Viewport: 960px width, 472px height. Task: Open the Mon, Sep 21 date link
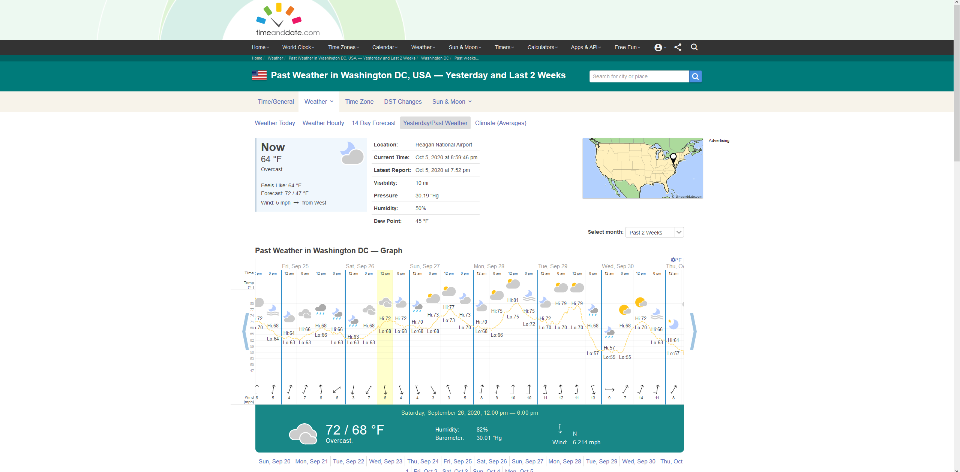pyautogui.click(x=312, y=461)
